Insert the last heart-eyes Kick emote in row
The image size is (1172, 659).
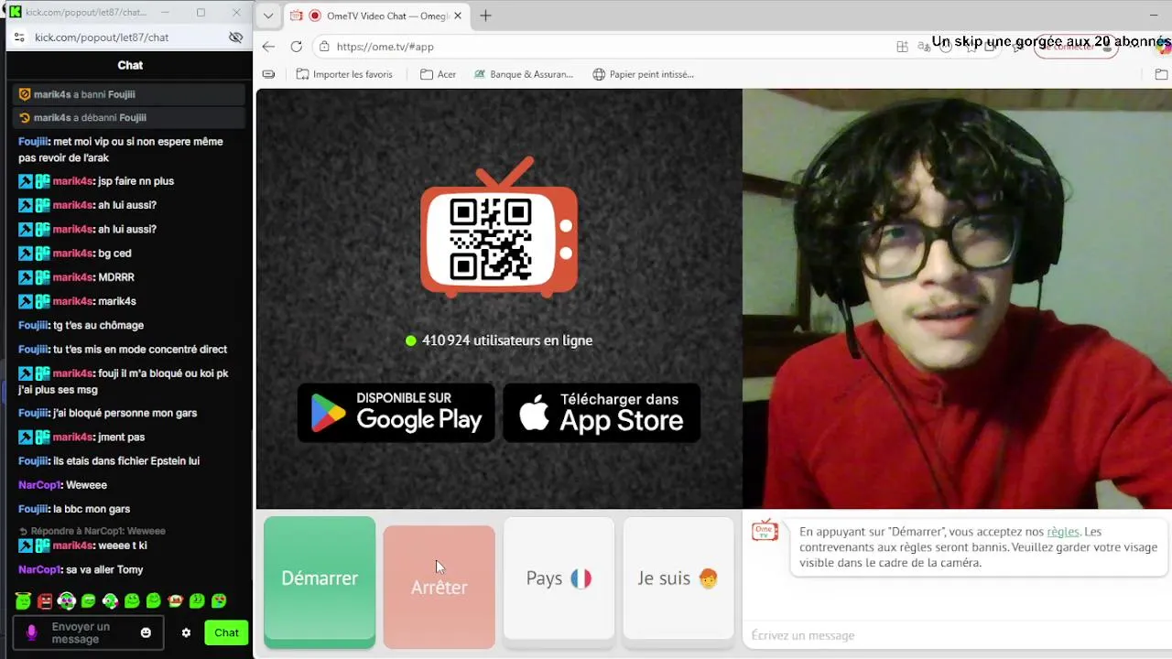pos(219,601)
